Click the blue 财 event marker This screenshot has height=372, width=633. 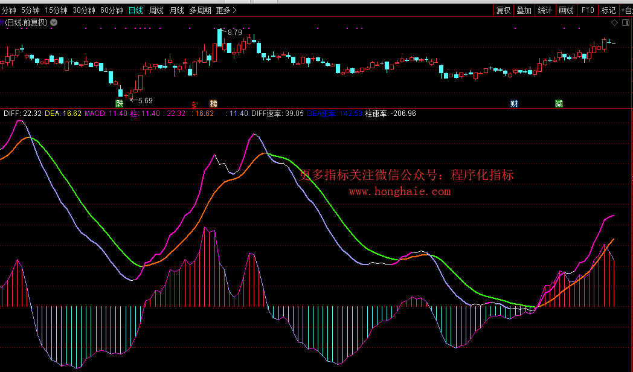[x=514, y=103]
